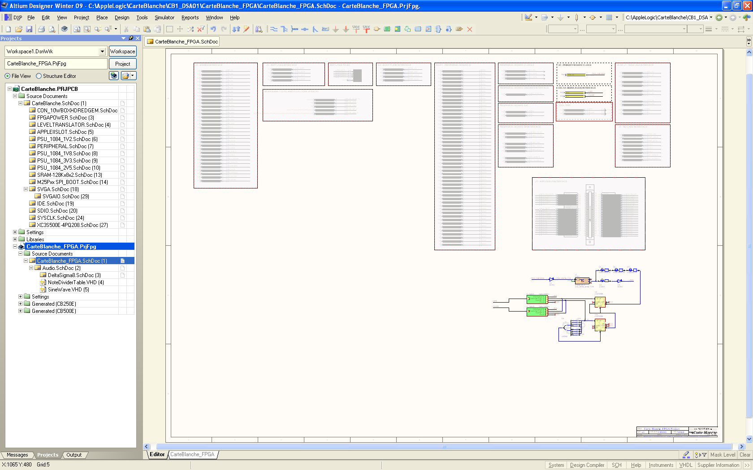
Task: Select the CarteBlanche_FPGA.SchDoc document tab
Action: click(x=183, y=42)
